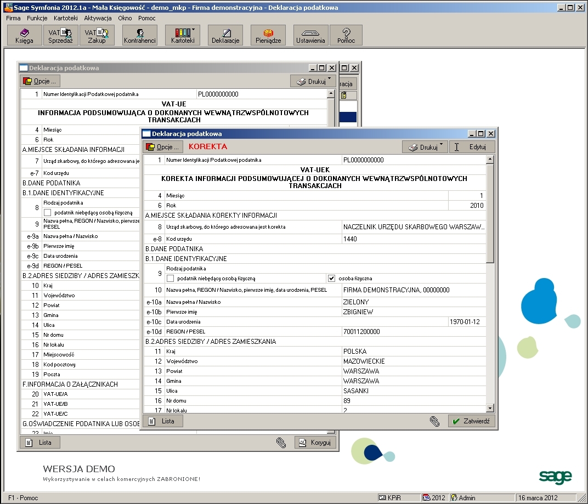
Task: Click 2012 year status bar indicator
Action: click(x=434, y=497)
